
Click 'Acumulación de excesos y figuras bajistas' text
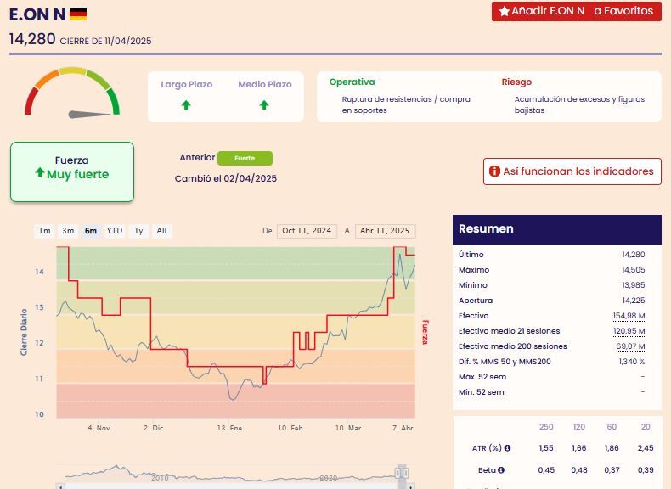coord(579,104)
